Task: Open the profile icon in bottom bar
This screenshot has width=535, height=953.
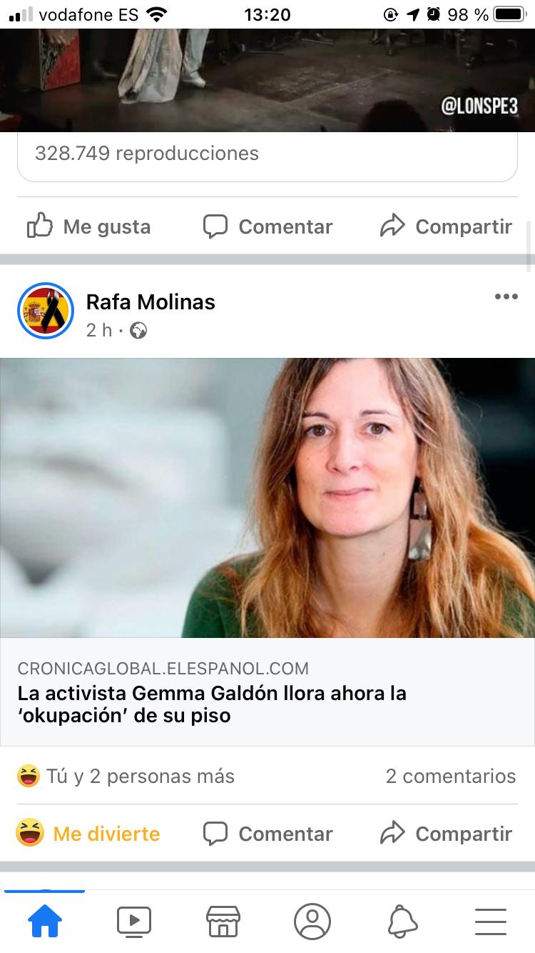Action: (x=312, y=922)
